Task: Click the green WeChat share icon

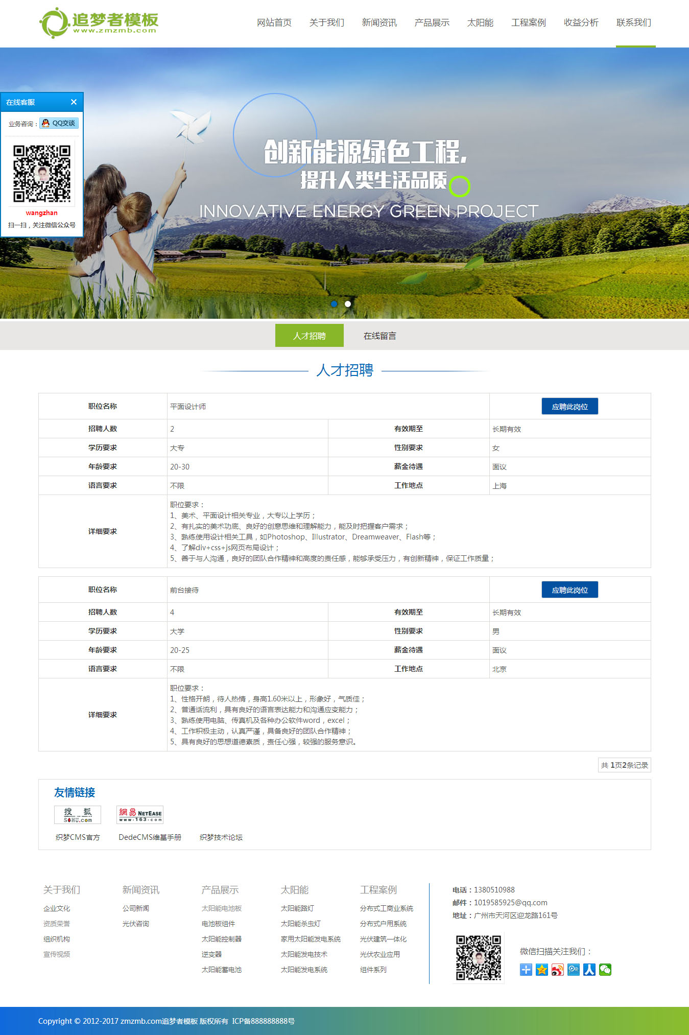Action: pyautogui.click(x=605, y=969)
